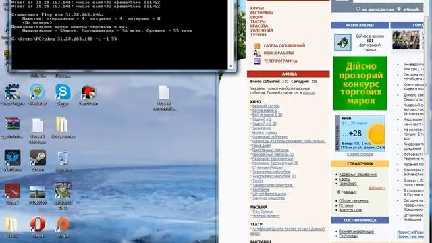Click the 'дальше' more link in Справочник
Viewport: 432px width, 243px height.
tap(377, 188)
